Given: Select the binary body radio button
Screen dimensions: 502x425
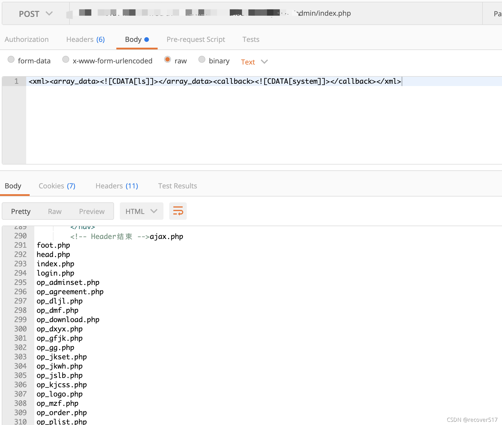Looking at the screenshot, I should (202, 59).
